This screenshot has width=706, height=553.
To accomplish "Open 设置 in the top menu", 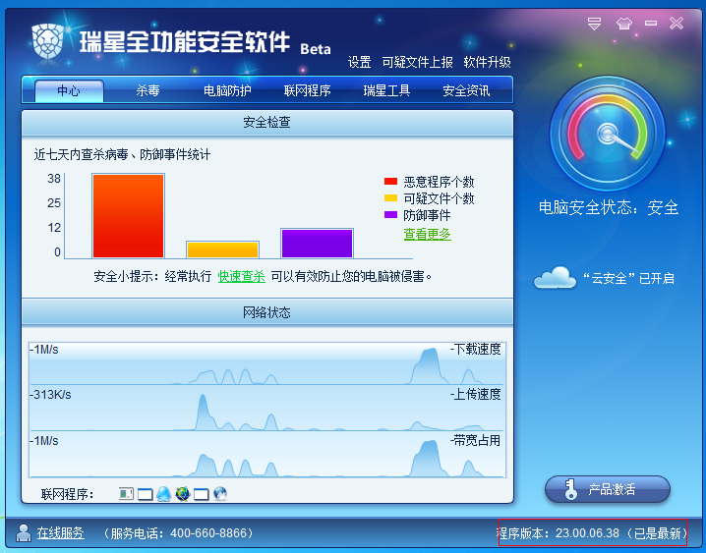I will (x=359, y=62).
